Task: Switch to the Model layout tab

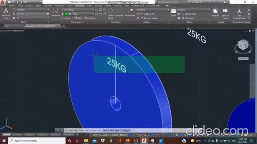Action: coord(6,134)
